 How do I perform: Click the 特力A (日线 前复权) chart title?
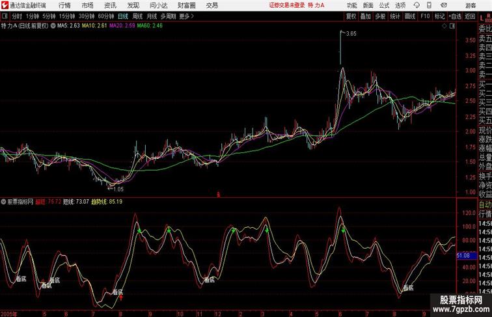[x=25, y=26]
